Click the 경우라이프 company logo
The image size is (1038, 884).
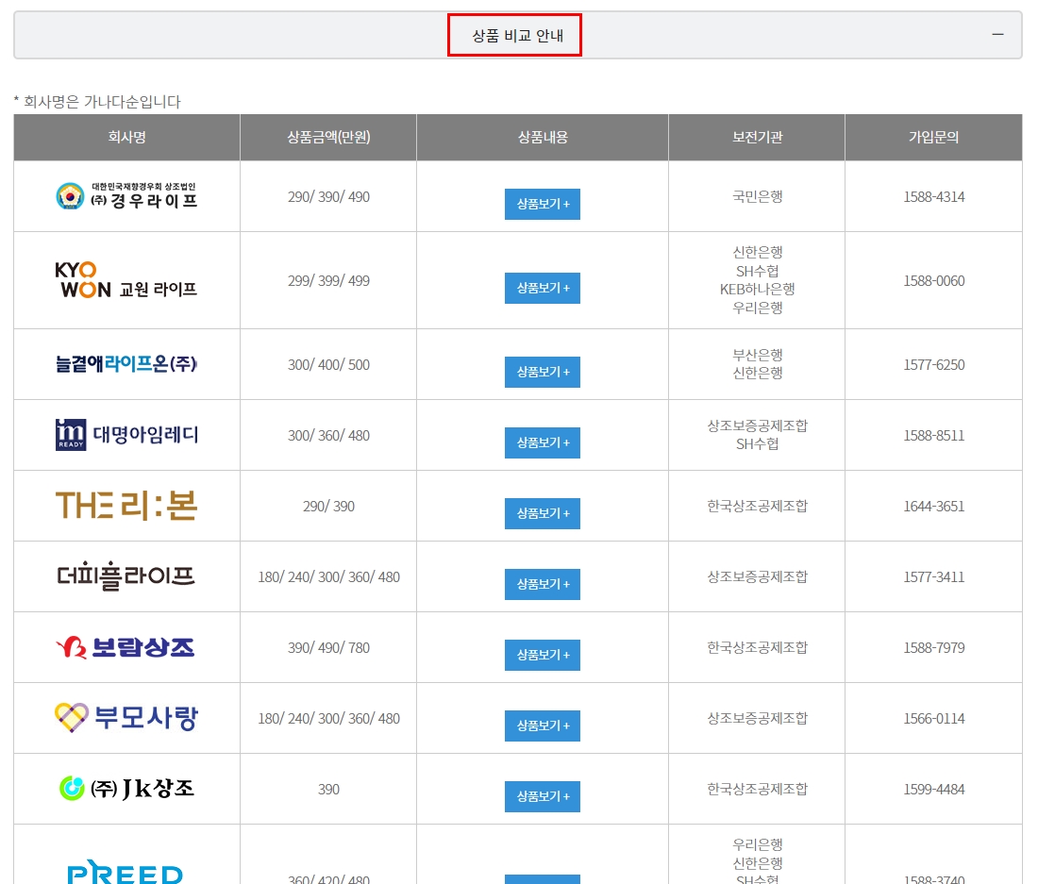126,196
